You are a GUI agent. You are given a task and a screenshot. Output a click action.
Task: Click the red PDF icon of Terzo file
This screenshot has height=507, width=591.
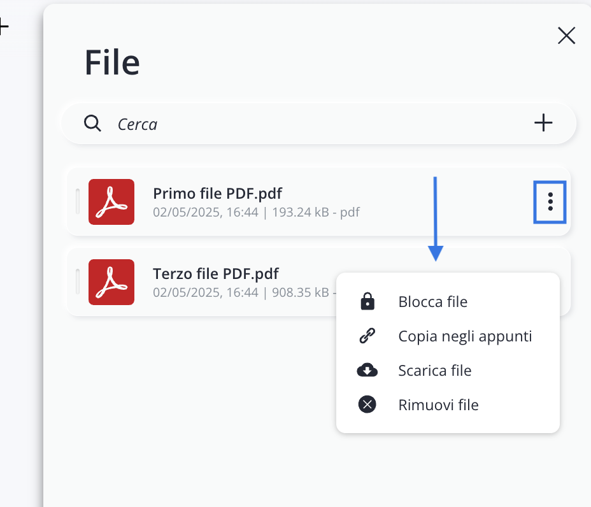coord(111,282)
